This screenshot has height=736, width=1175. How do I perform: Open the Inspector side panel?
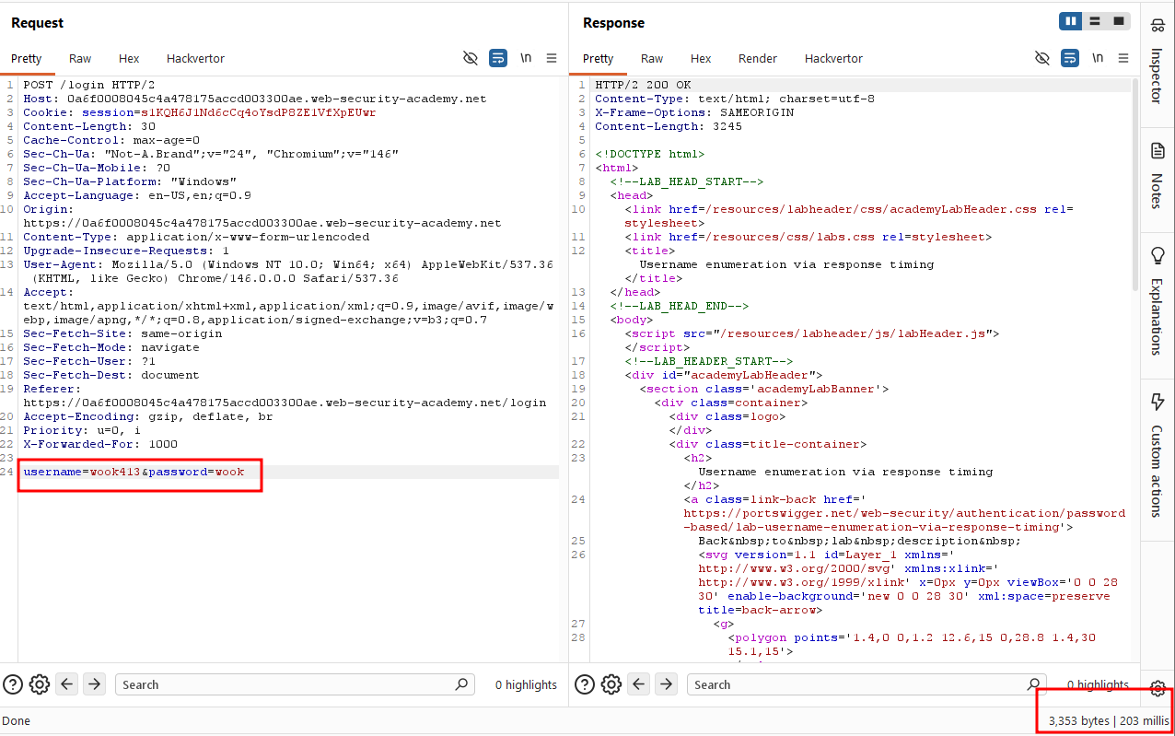(1158, 64)
